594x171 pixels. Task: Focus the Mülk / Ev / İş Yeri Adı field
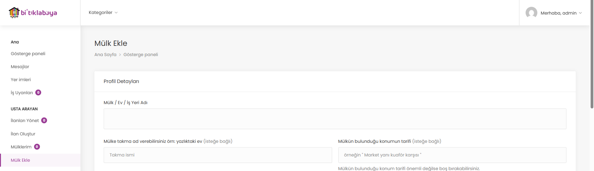click(335, 119)
